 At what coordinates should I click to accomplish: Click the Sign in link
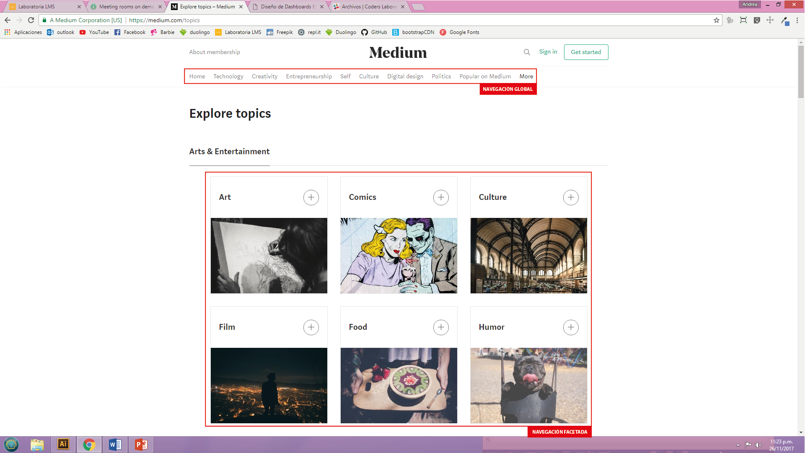(548, 52)
